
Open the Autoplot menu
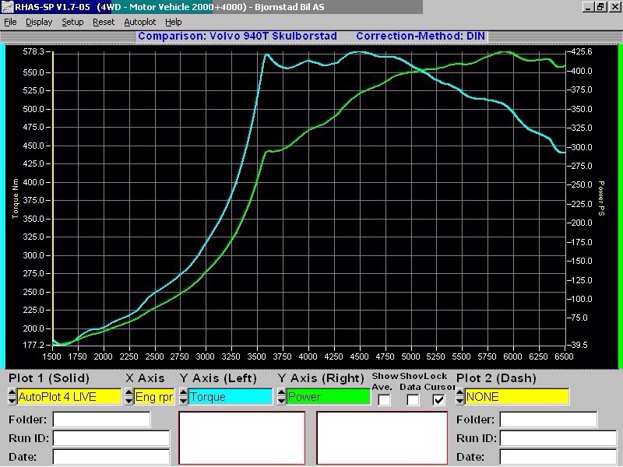pyautogui.click(x=140, y=23)
